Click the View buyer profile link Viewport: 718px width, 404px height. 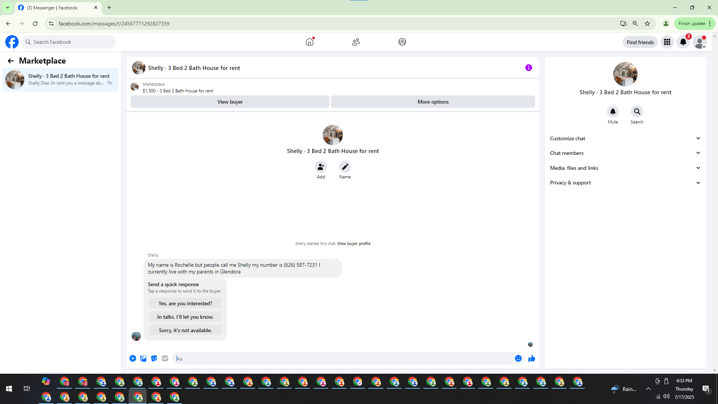354,244
